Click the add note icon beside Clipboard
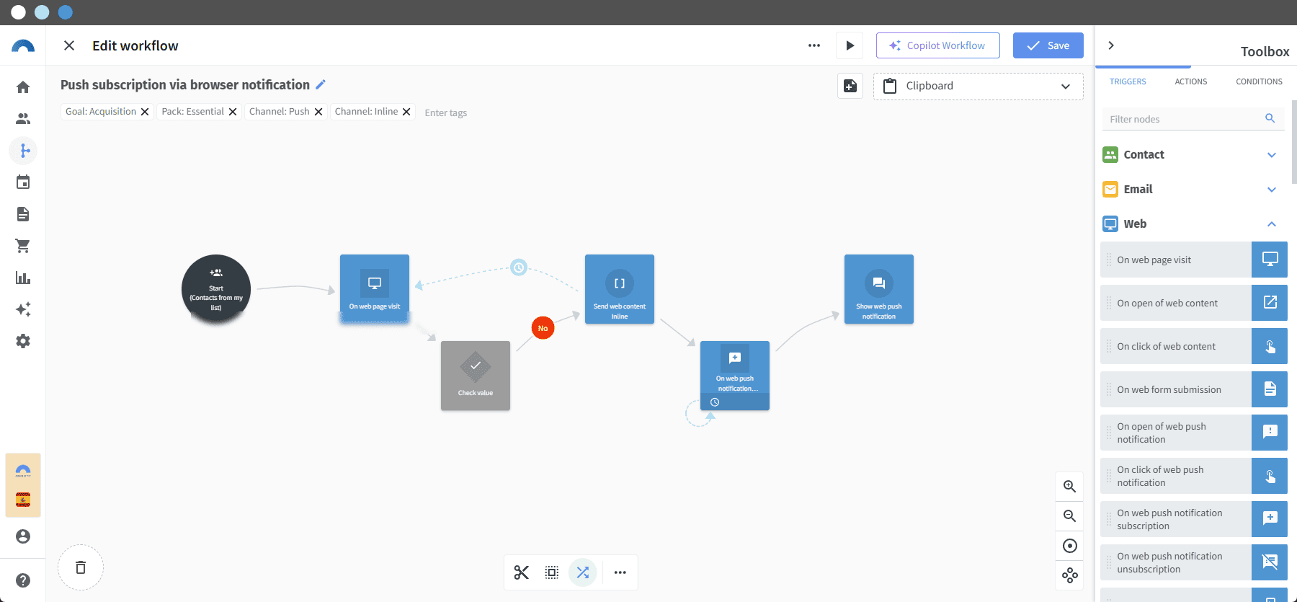1297x602 pixels. click(x=850, y=86)
